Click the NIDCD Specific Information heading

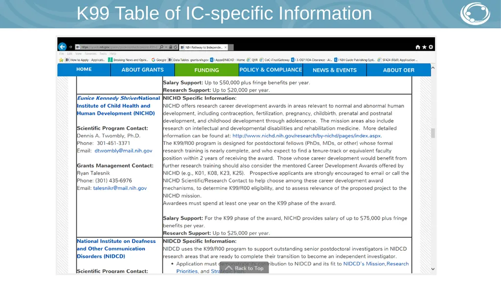pos(200,241)
